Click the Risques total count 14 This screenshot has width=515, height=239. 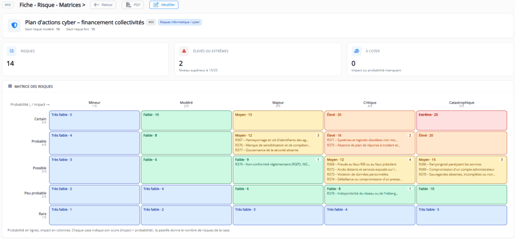10,63
